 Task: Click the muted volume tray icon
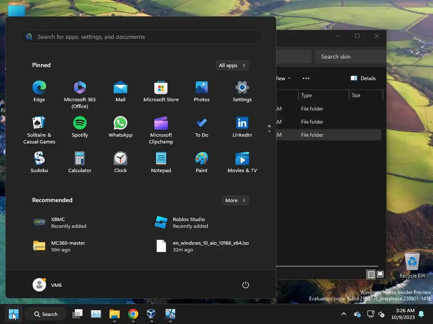click(x=382, y=314)
